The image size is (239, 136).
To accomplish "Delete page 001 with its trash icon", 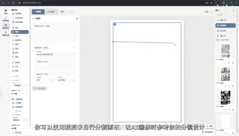I will point(233,63).
